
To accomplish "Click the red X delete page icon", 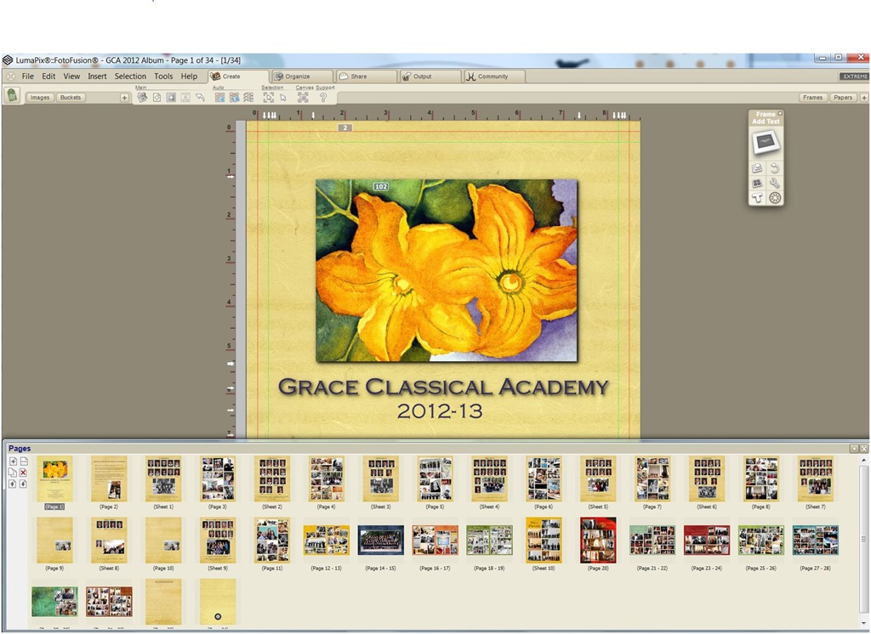I will (x=23, y=473).
